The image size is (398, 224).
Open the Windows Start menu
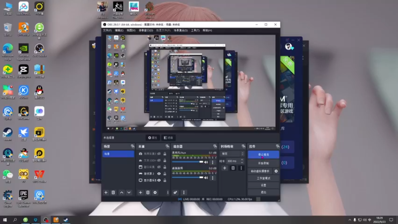tap(5, 220)
